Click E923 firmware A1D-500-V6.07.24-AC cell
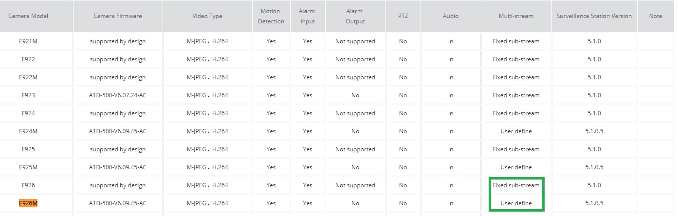This screenshot has width=678, height=216. [118, 95]
